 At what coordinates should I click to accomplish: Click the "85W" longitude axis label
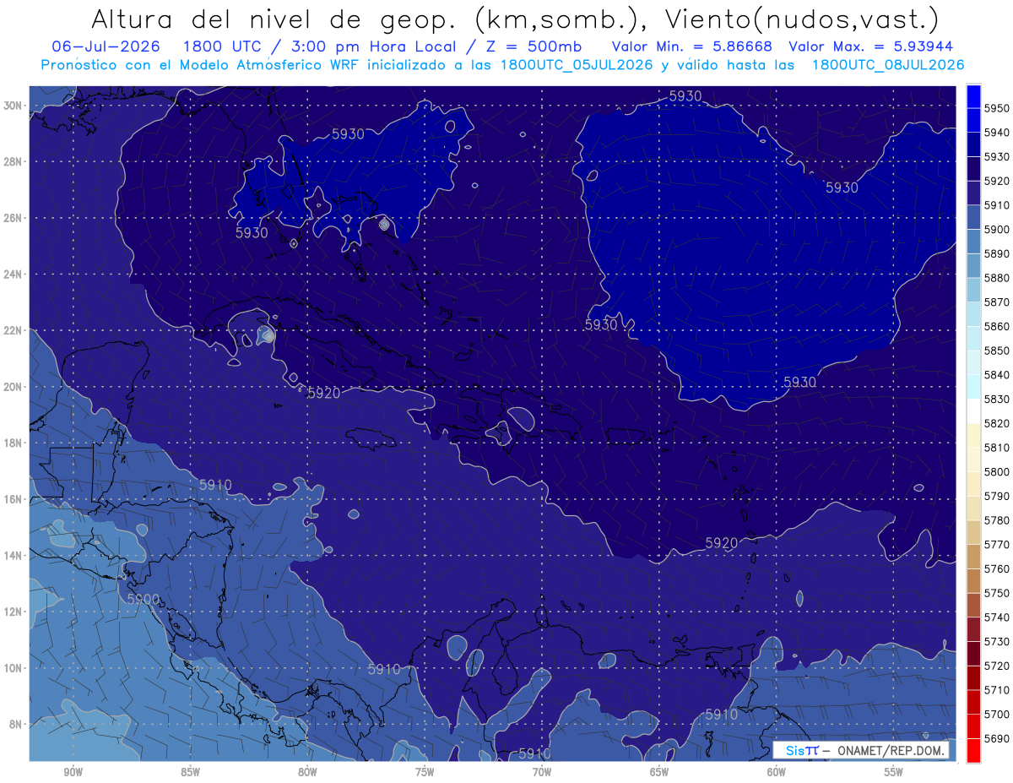(x=190, y=772)
